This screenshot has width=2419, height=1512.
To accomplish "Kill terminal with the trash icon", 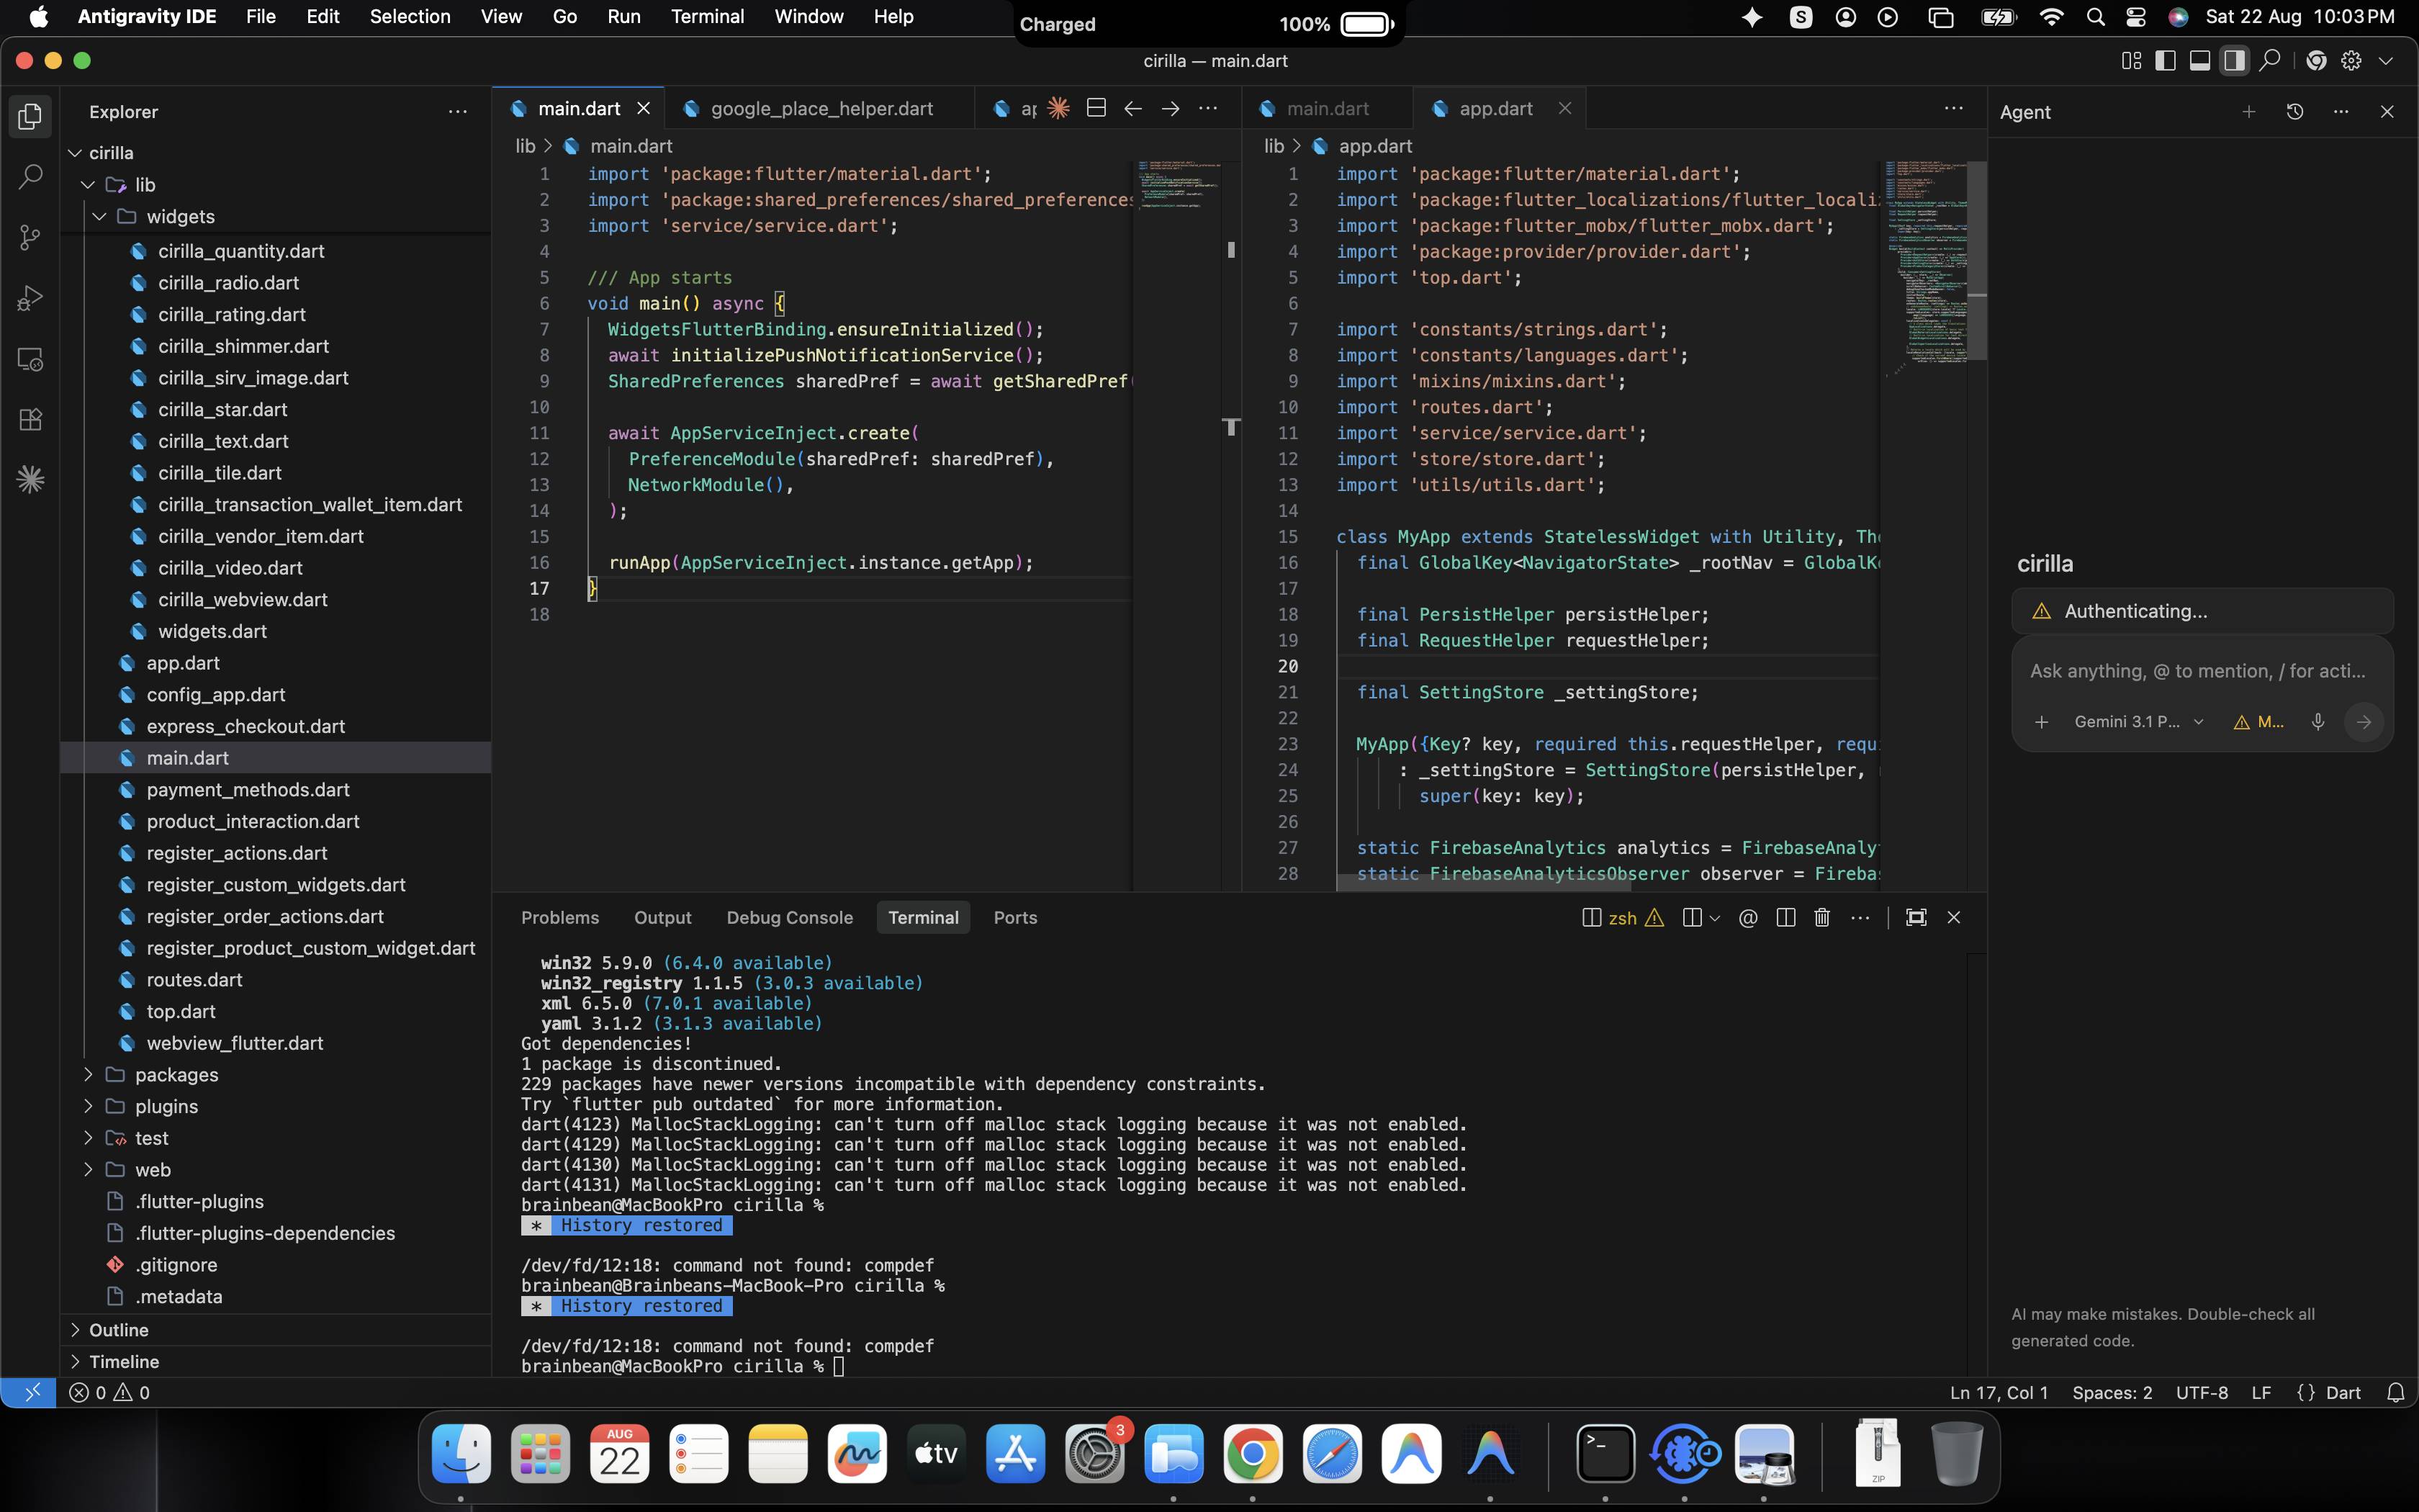I will coord(1821,917).
